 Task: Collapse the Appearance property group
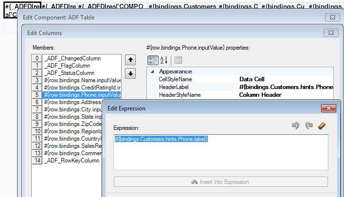pos(152,72)
